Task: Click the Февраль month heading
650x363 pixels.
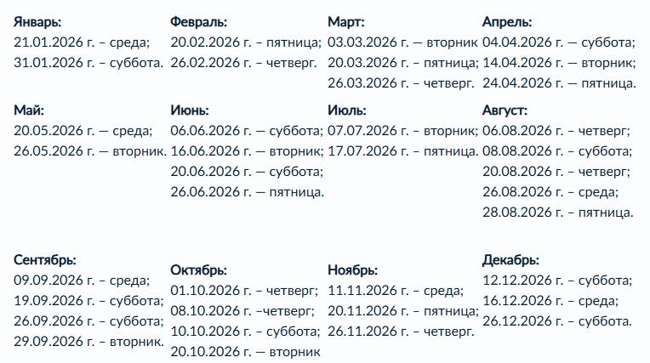Action: (x=198, y=22)
